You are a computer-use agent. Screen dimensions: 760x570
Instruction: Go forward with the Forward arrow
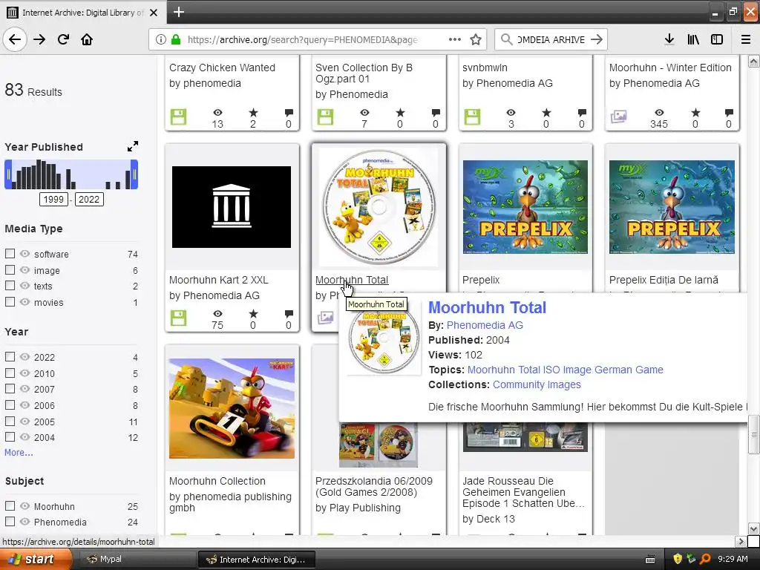click(39, 39)
